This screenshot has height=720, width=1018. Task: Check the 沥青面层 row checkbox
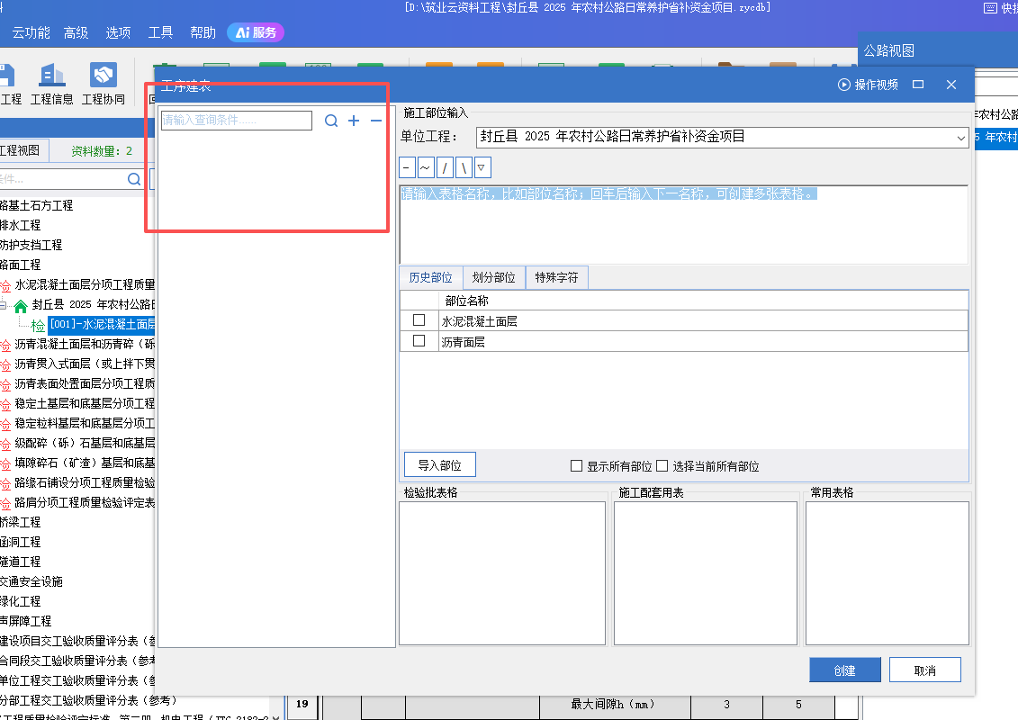pos(419,341)
